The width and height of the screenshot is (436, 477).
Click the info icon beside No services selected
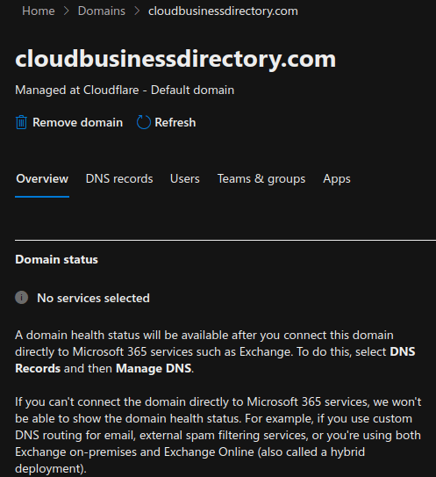click(22, 298)
